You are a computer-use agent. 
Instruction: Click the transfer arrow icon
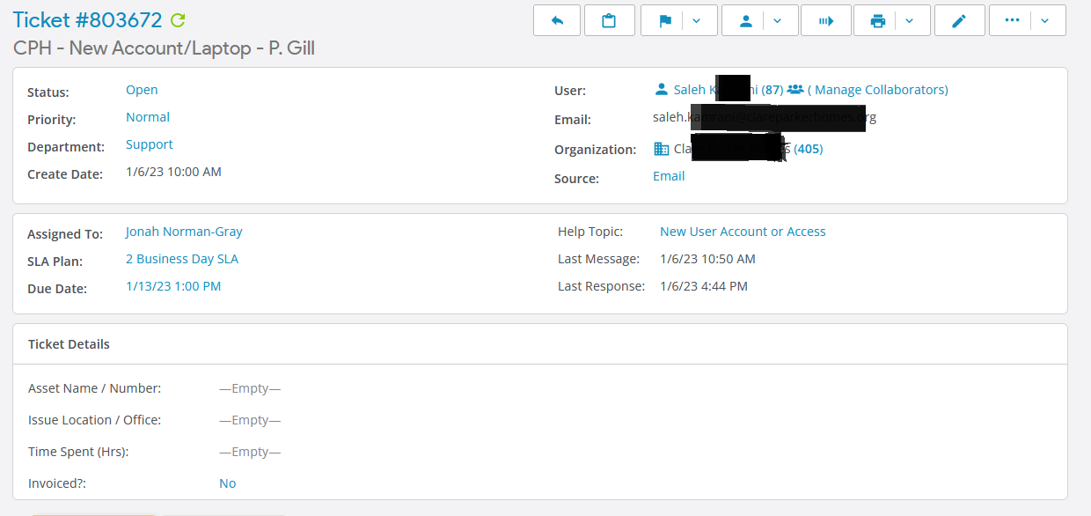(826, 21)
